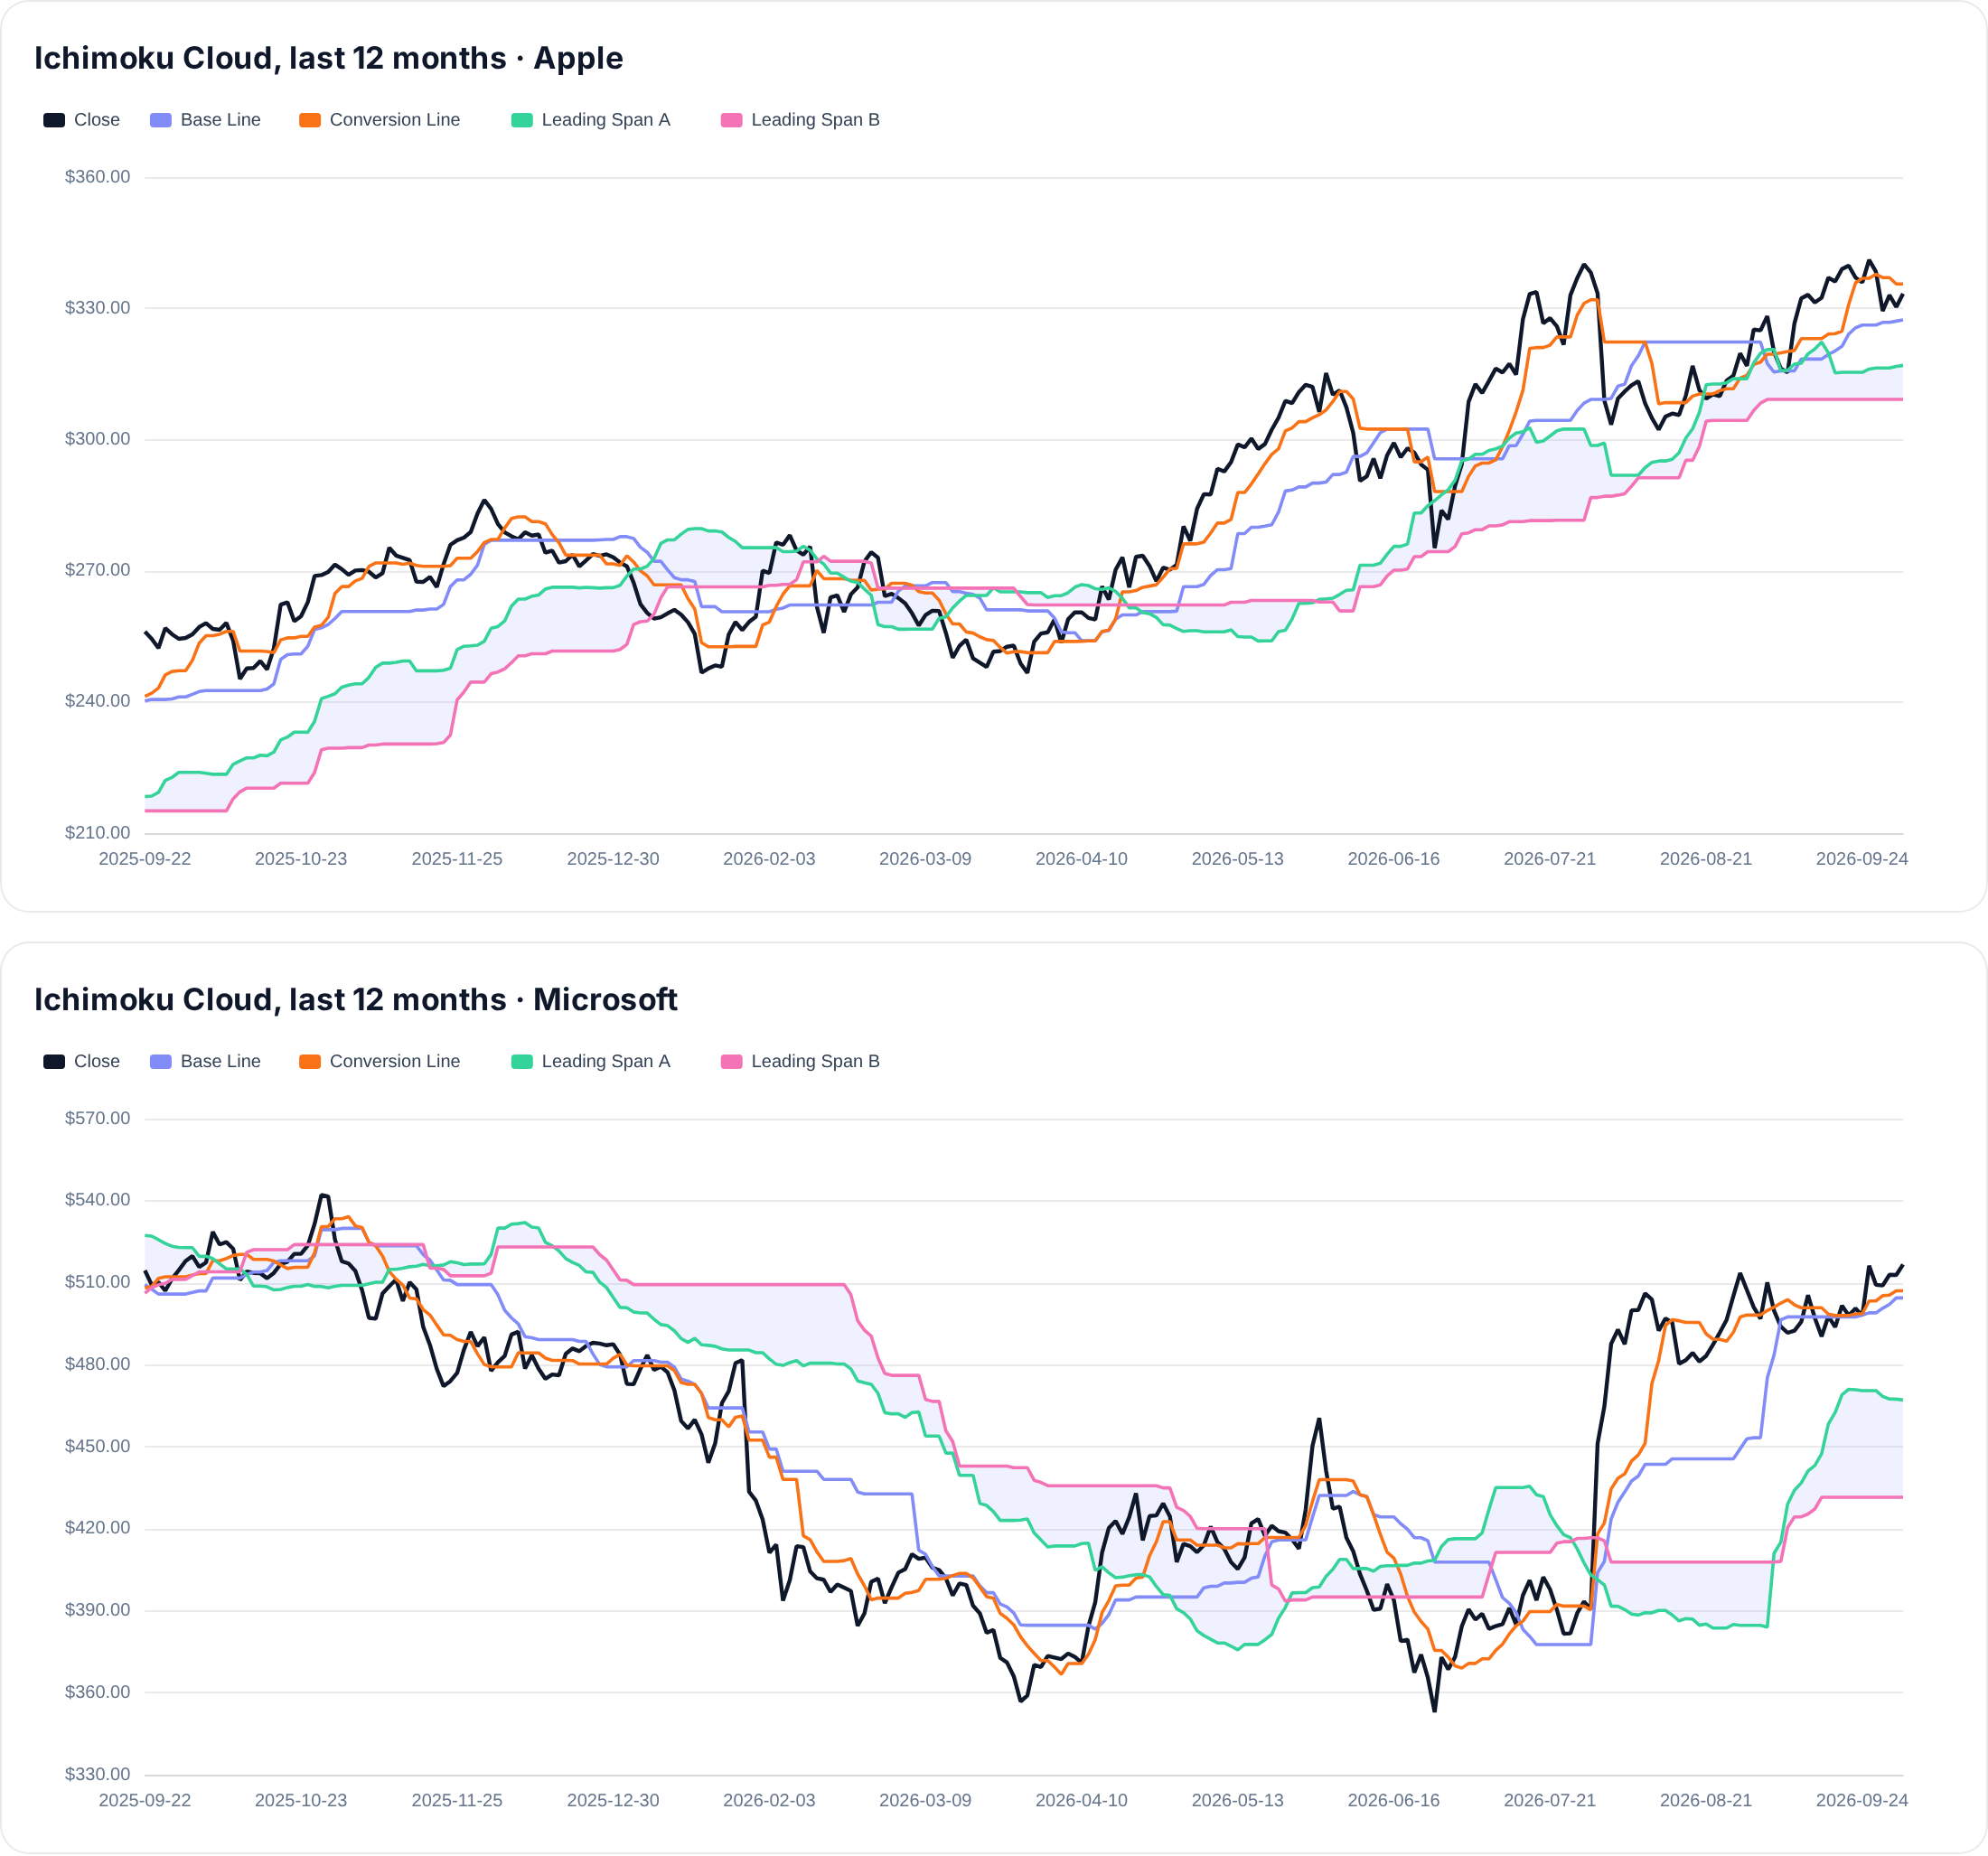Viewport: 1988px width, 1856px height.
Task: Click the 2026-09-24 date label on Microsoft chart
Action: [x=1862, y=1800]
